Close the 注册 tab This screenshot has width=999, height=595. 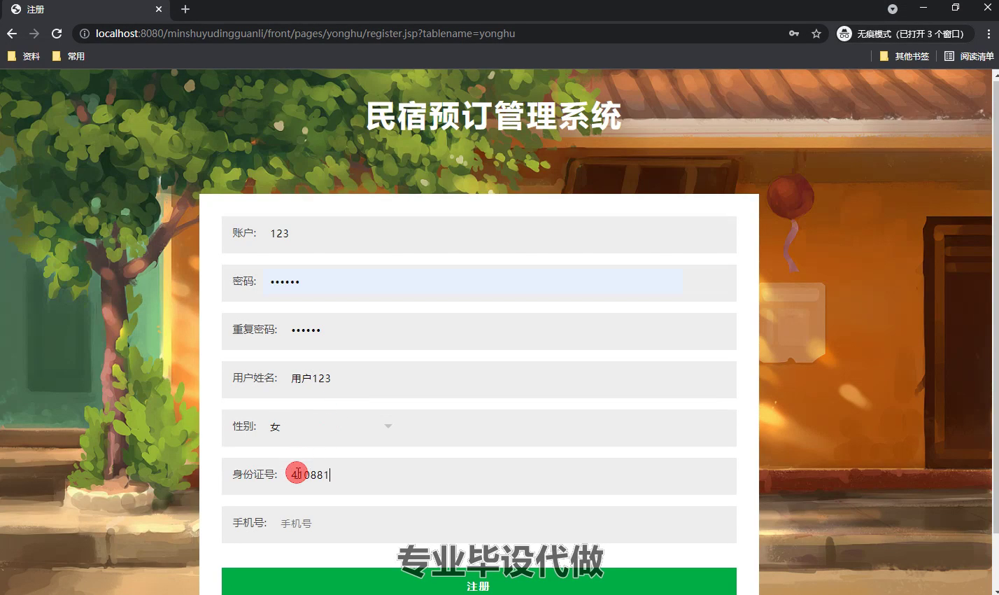[159, 9]
